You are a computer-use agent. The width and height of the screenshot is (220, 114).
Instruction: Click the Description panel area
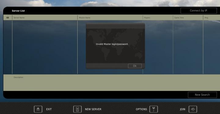coord(112,83)
